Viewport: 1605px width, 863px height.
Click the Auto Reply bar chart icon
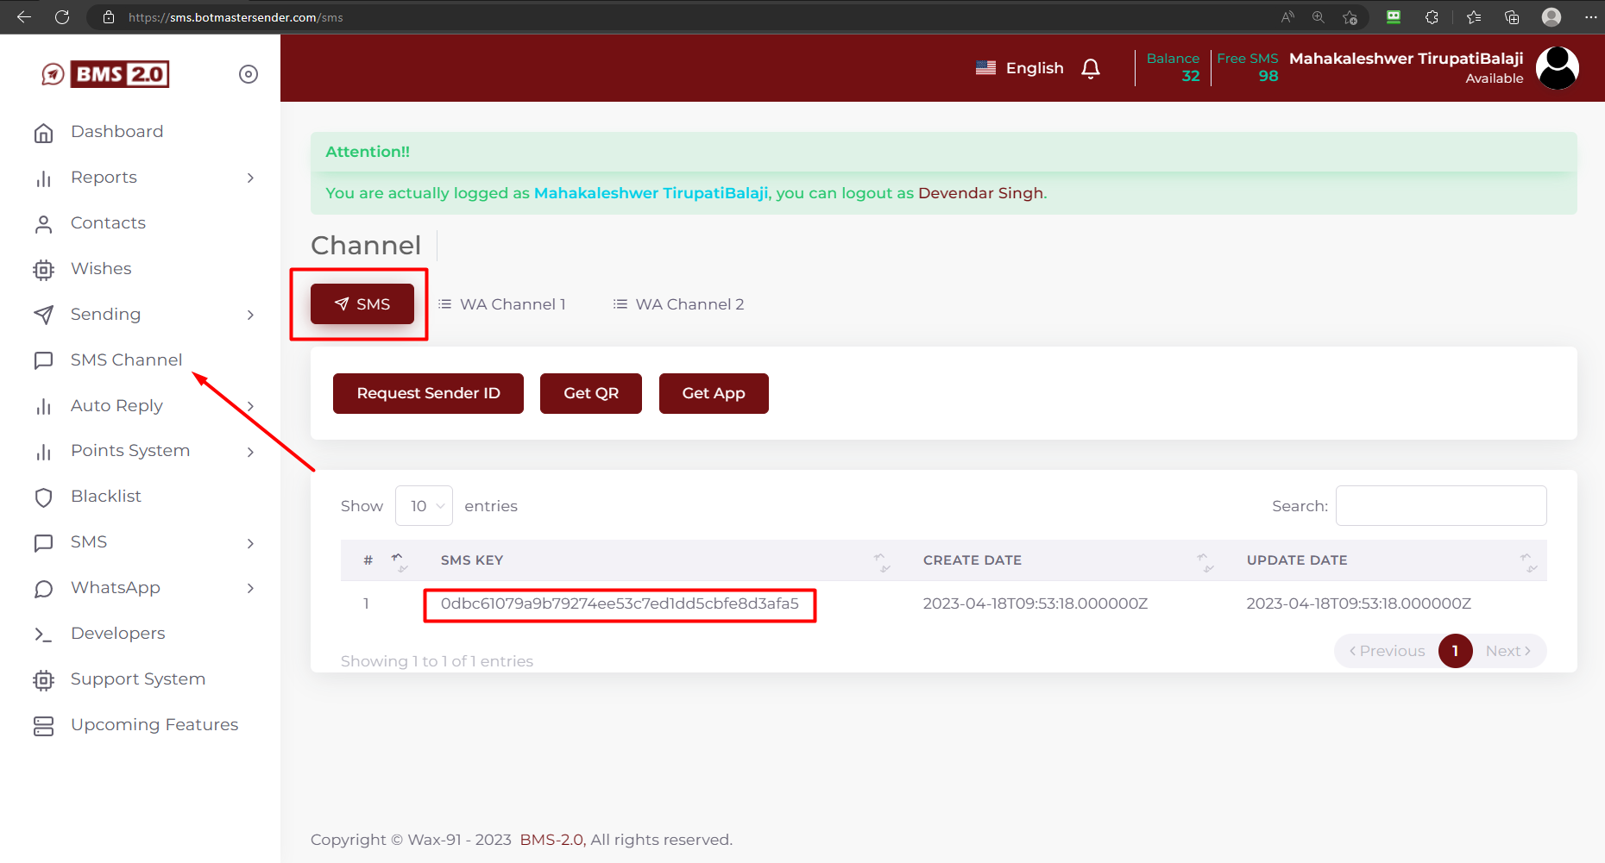point(44,406)
